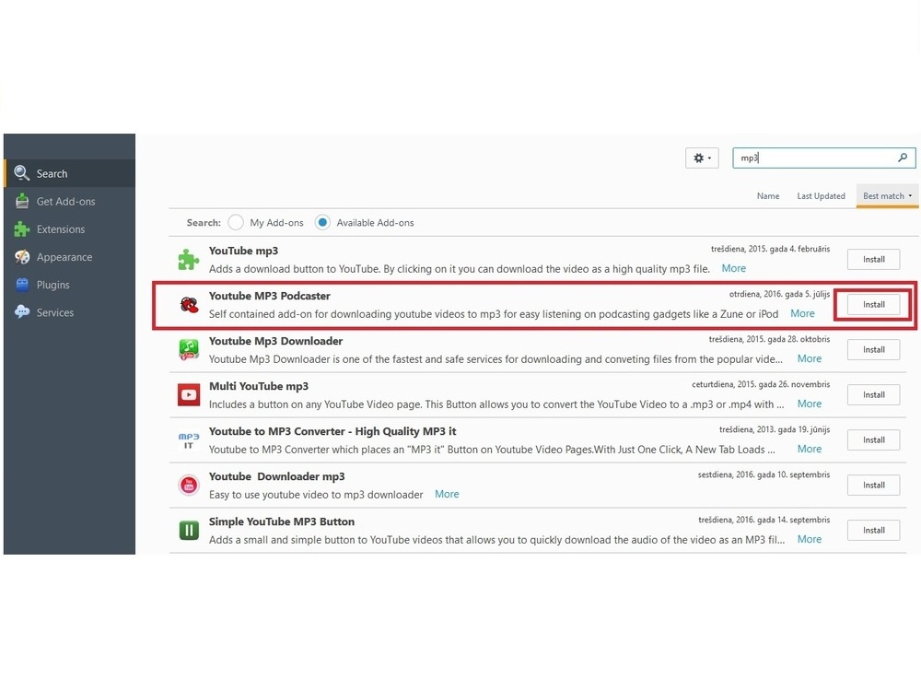921x691 pixels.
Task: Open the Best match sort dropdown
Action: coord(887,195)
